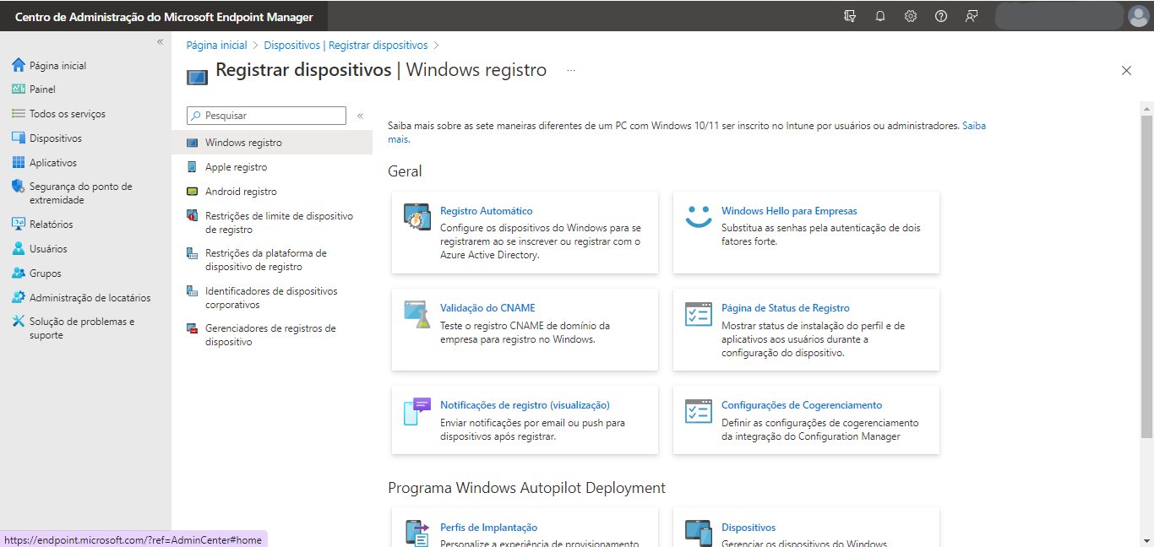
Task: Select Android registro in blade menu
Action: pyautogui.click(x=272, y=192)
